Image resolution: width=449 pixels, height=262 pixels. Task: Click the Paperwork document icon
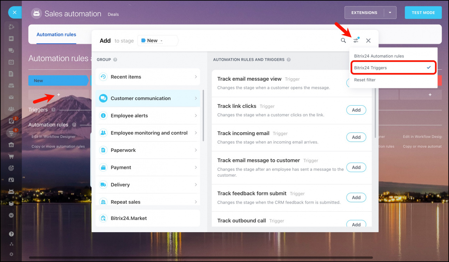103,150
